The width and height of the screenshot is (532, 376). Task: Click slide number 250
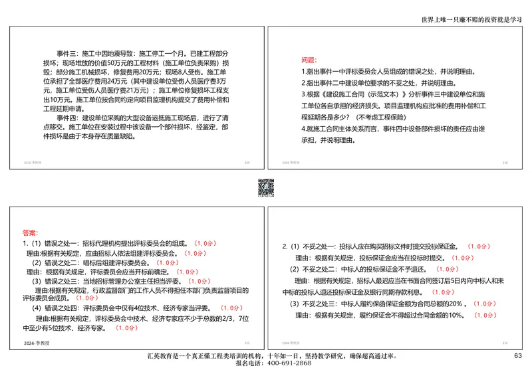[x=505, y=163]
